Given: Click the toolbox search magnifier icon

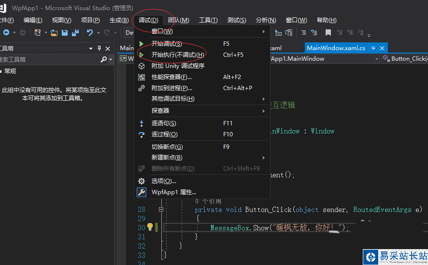Looking at the screenshot, I should click(104, 59).
